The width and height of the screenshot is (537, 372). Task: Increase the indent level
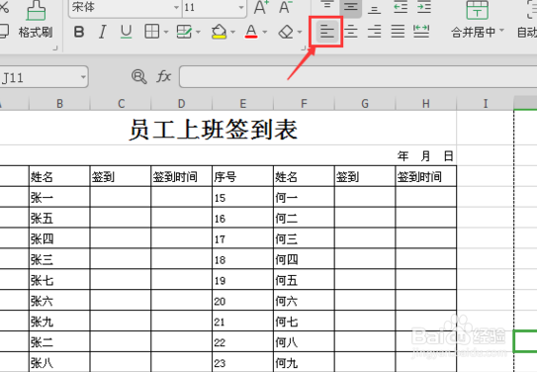tap(424, 7)
